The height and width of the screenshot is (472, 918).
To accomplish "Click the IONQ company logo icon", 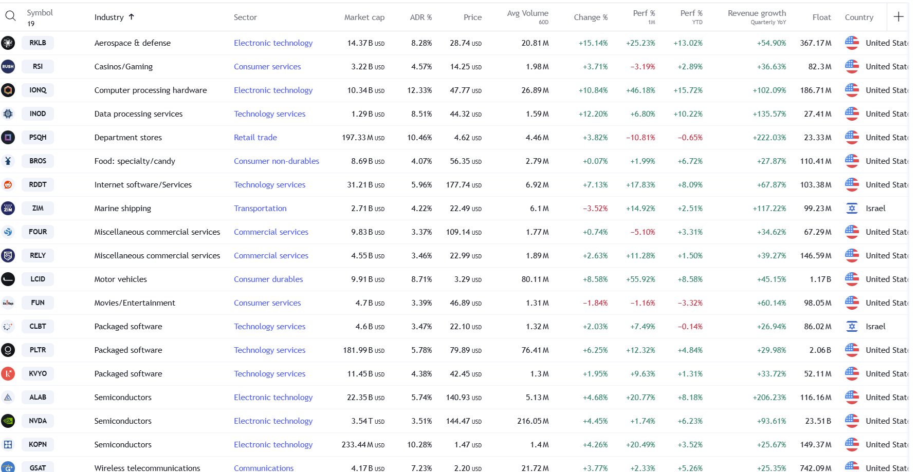I will (x=8, y=90).
